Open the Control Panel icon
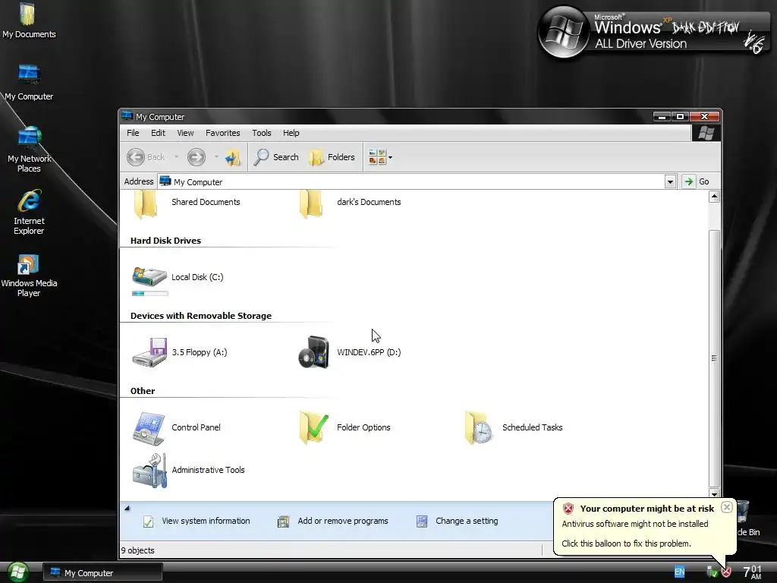Image resolution: width=777 pixels, height=583 pixels. pyautogui.click(x=149, y=428)
